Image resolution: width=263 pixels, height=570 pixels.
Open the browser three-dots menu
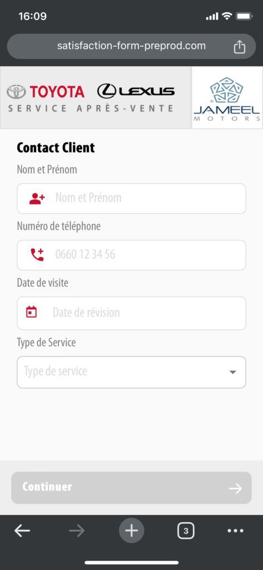pyautogui.click(x=235, y=531)
